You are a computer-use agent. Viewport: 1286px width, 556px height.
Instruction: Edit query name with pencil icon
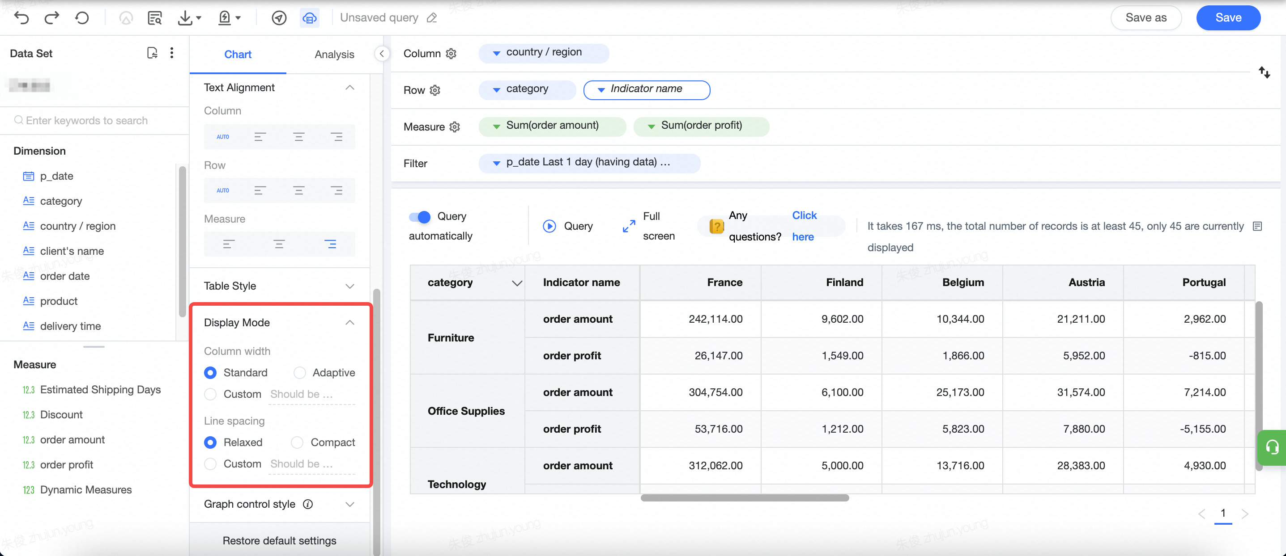coord(432,18)
